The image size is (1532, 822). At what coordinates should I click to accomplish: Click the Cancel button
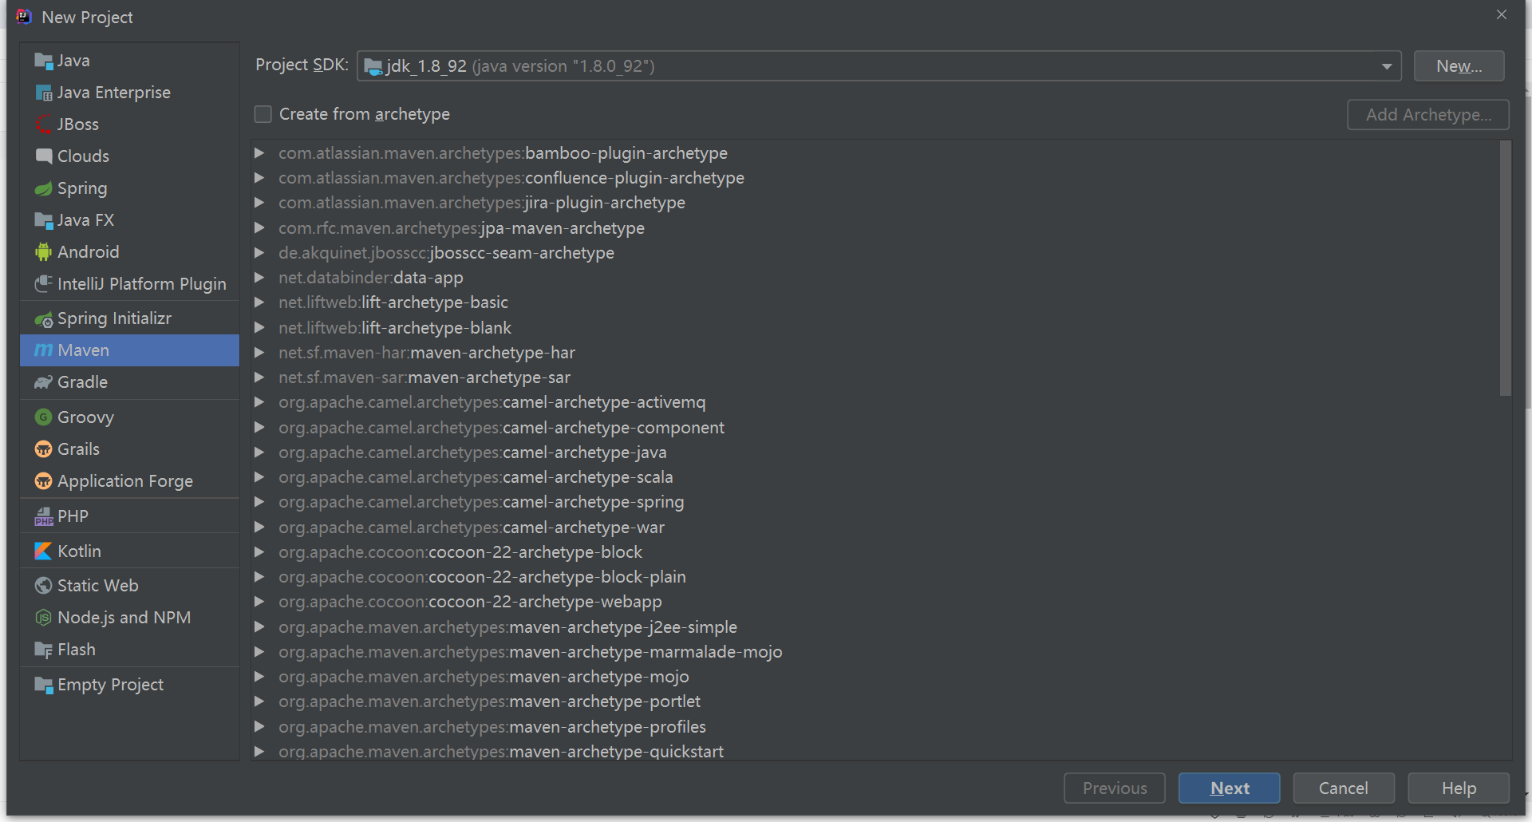point(1344,788)
